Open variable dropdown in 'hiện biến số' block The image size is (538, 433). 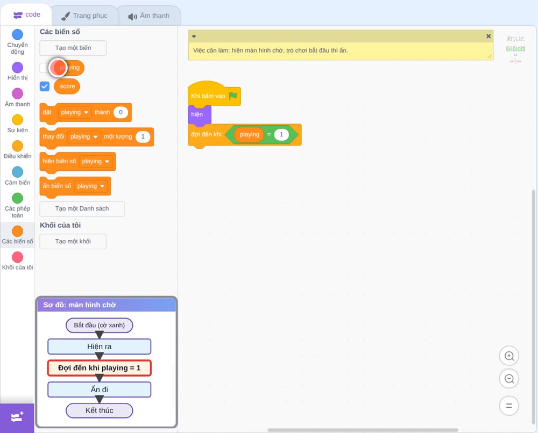[x=96, y=161]
